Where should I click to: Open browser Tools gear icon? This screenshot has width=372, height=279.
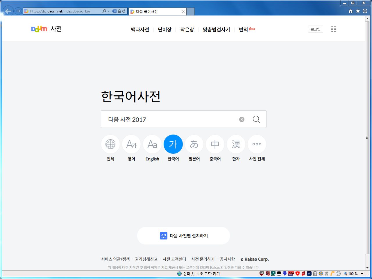pos(365,11)
